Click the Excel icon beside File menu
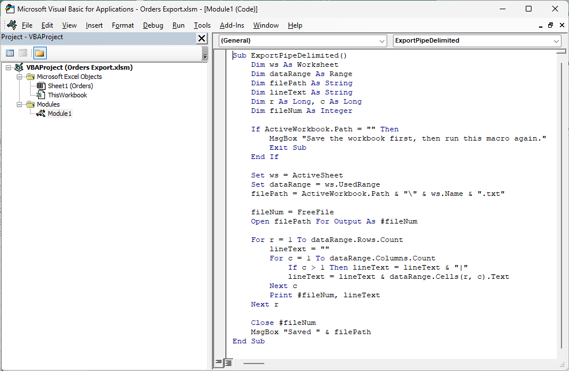569x371 pixels. tap(12, 25)
